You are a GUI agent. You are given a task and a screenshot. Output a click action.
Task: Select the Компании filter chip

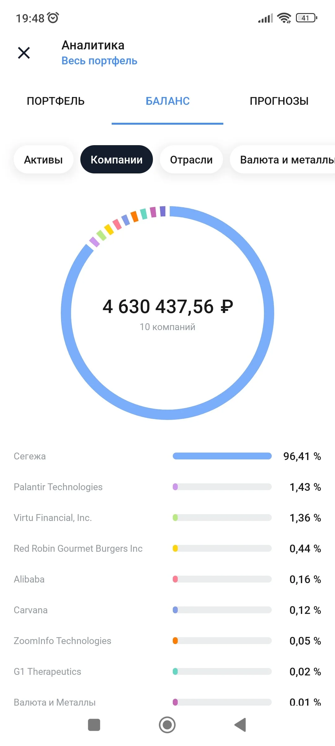[117, 159]
